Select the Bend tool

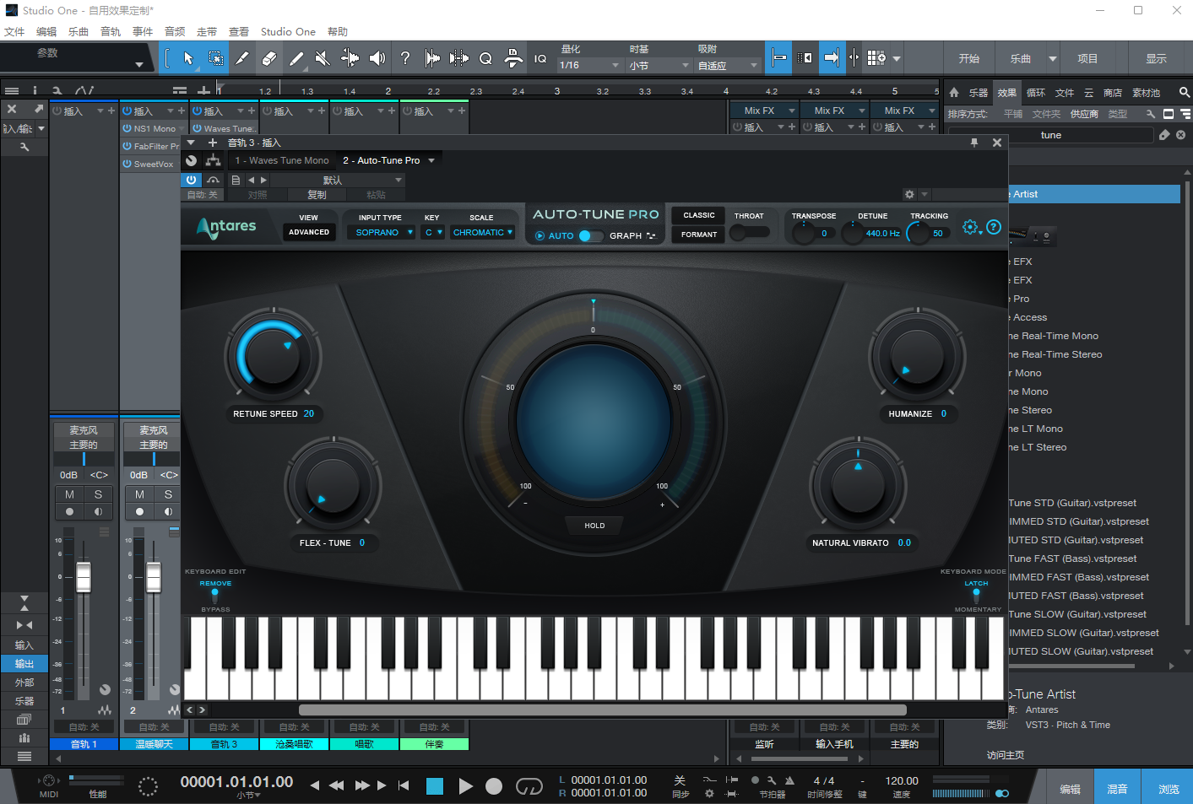click(x=350, y=58)
